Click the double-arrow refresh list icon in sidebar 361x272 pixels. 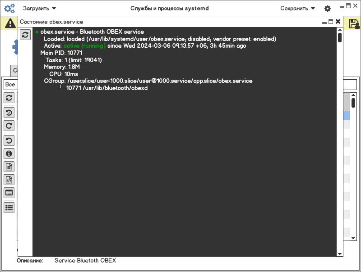pyautogui.click(x=9, y=98)
